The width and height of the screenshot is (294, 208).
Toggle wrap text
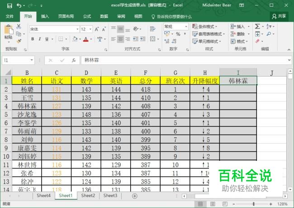click(152, 29)
